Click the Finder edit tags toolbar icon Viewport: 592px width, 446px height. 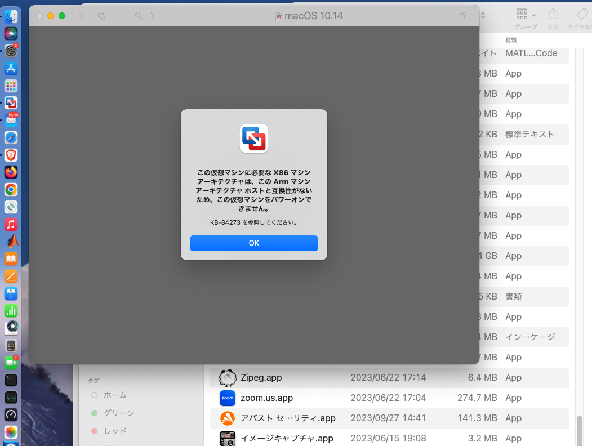[582, 15]
